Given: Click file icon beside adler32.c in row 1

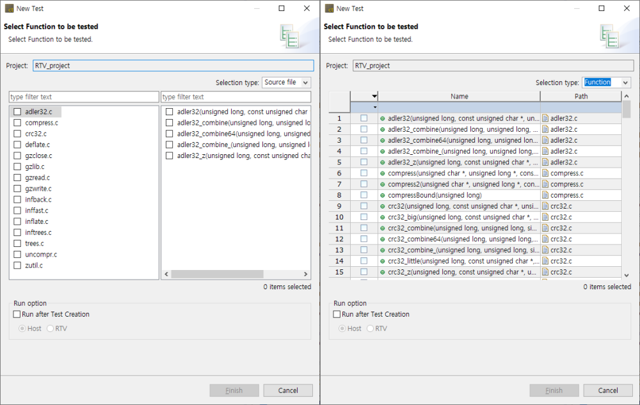Looking at the screenshot, I should click(545, 118).
